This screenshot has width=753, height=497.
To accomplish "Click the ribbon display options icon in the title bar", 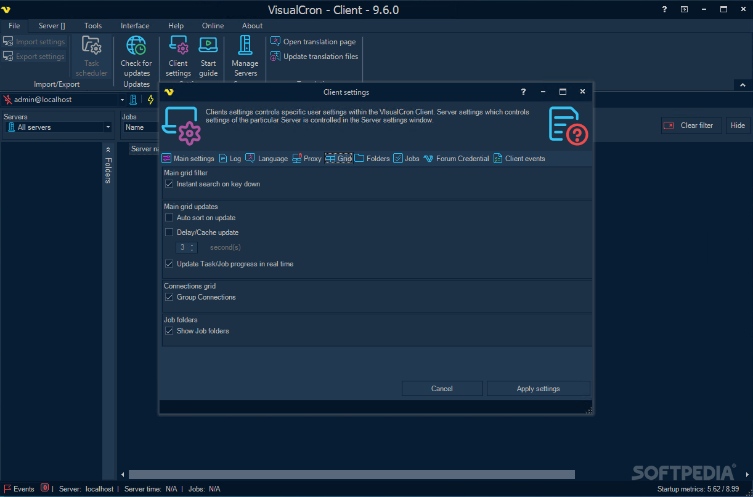I will 684,9.
